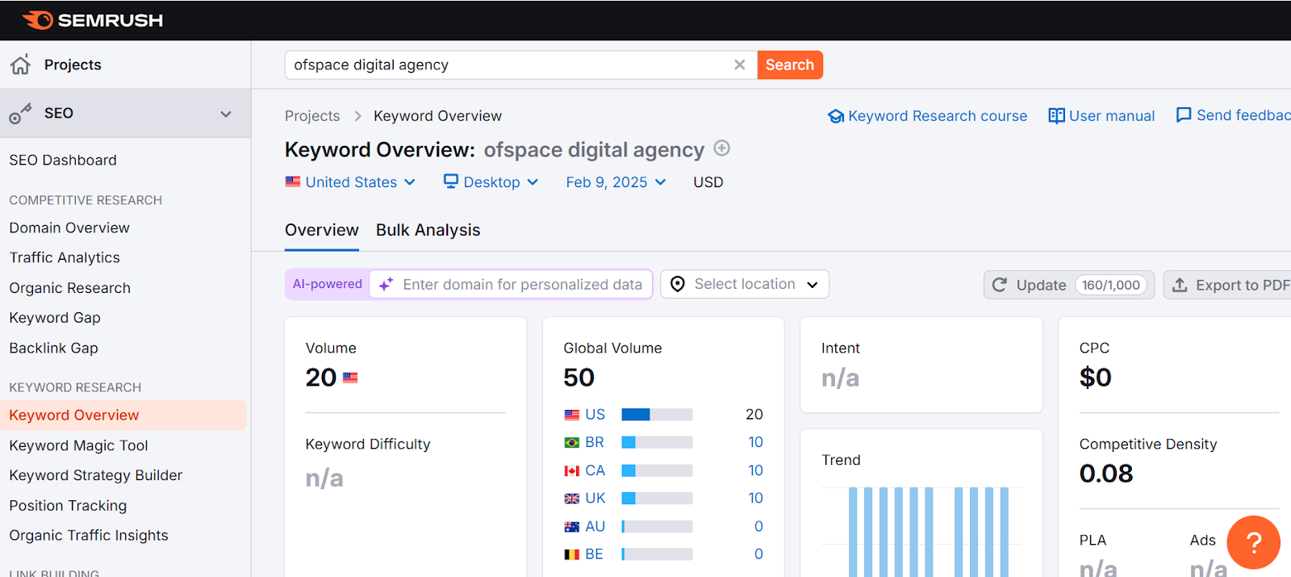Click CA country code link
Image resolution: width=1291 pixels, height=577 pixels.
click(595, 470)
